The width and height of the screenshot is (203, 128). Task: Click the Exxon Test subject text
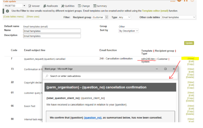[x=29, y=106]
